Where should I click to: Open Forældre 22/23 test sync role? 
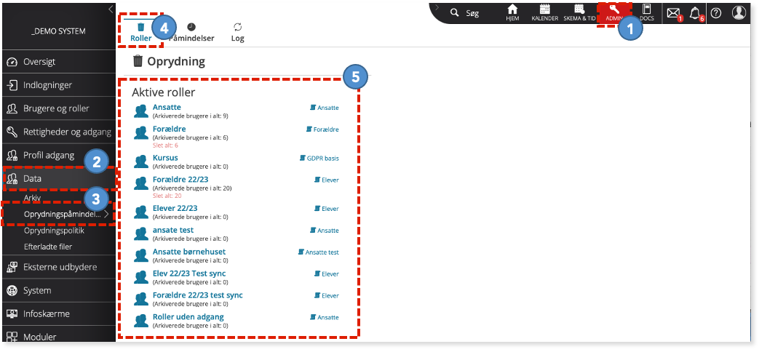197,295
